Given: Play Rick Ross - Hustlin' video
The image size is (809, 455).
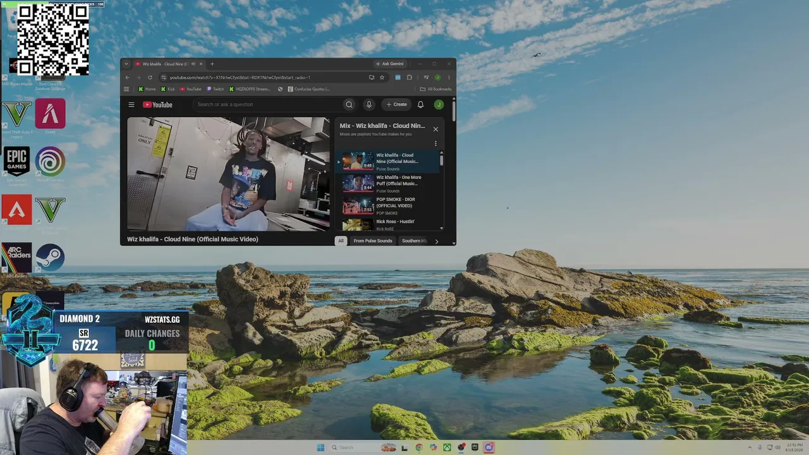Looking at the screenshot, I should tap(388, 224).
